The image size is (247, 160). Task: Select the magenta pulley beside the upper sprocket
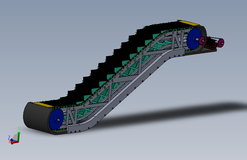[x=201, y=41]
